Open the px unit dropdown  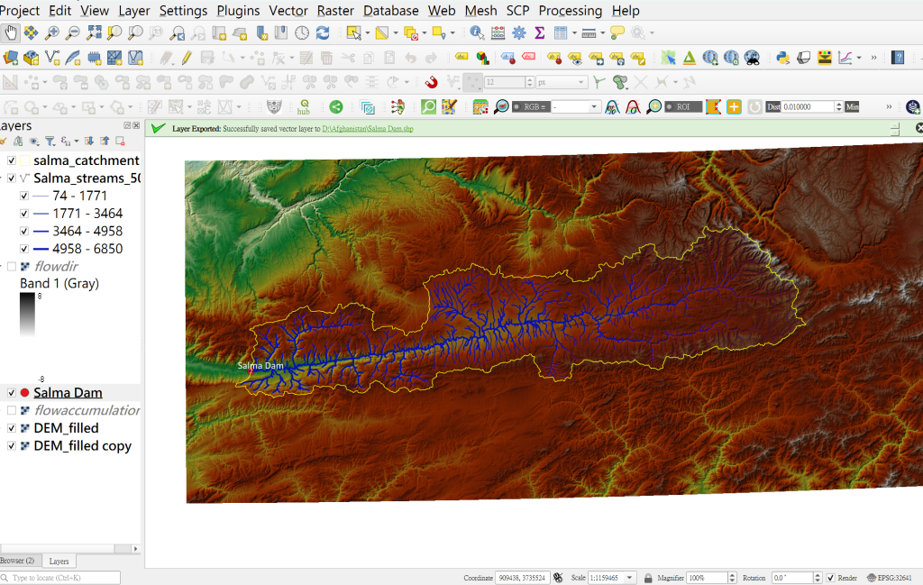click(562, 82)
